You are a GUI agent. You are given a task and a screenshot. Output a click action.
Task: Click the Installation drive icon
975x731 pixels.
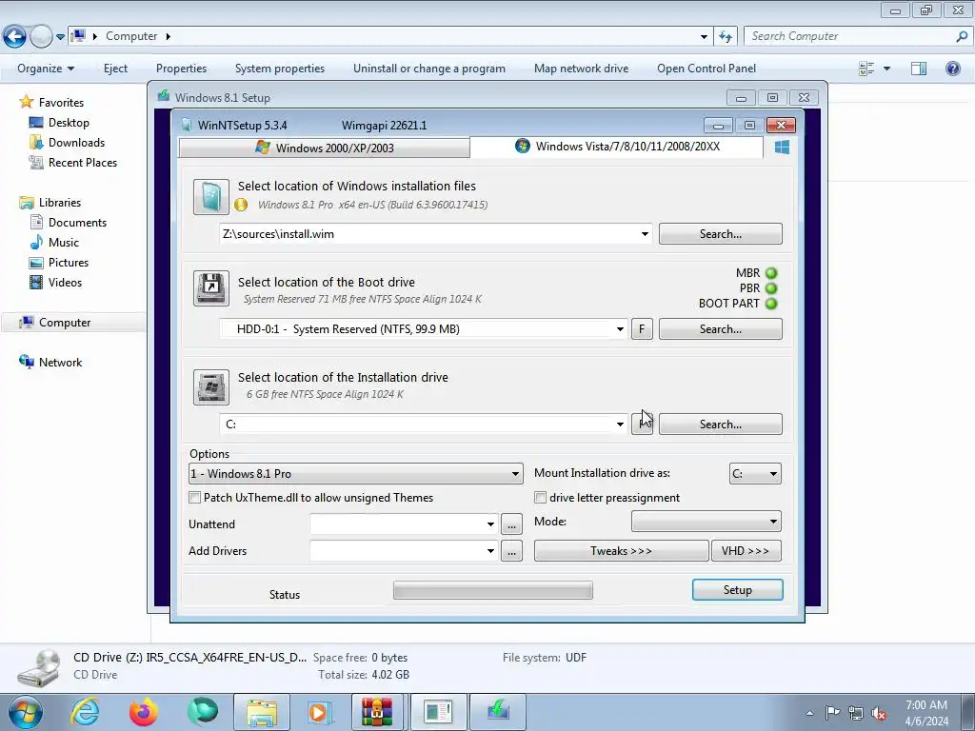[x=210, y=386]
